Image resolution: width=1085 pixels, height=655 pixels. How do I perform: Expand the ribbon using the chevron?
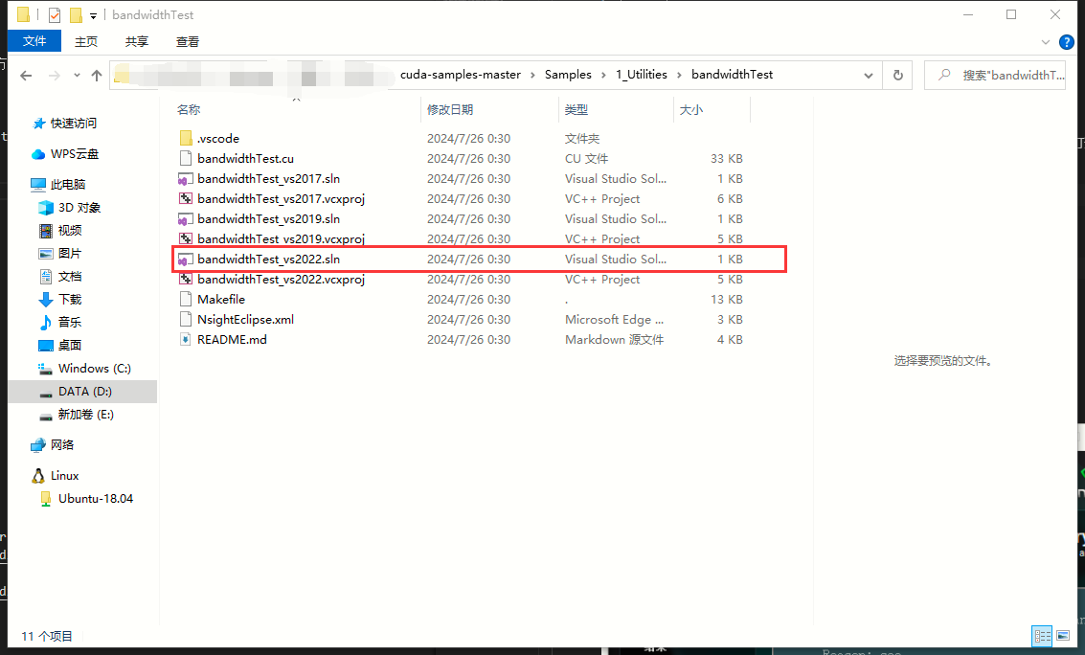click(1046, 42)
